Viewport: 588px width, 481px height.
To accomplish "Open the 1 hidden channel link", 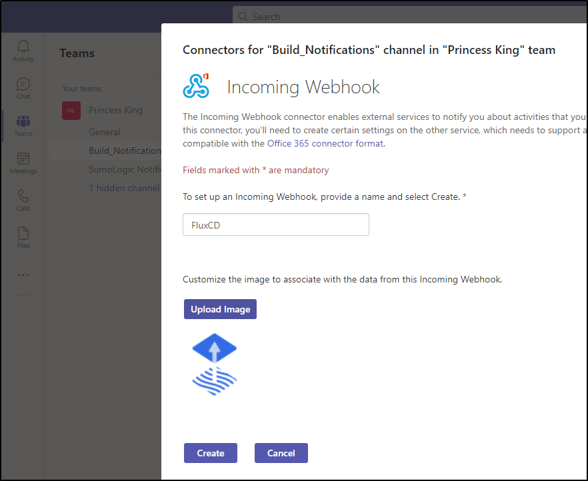I will [124, 188].
